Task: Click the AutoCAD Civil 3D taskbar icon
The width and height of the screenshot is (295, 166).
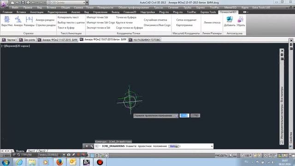Action: (86, 162)
